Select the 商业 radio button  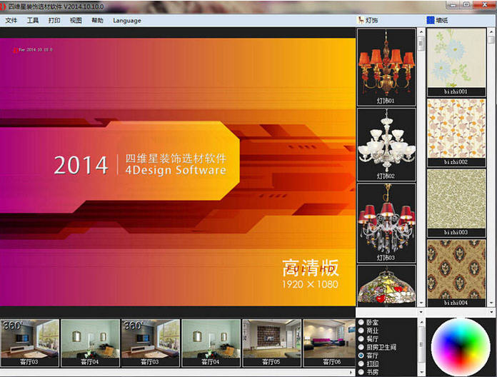(x=361, y=331)
